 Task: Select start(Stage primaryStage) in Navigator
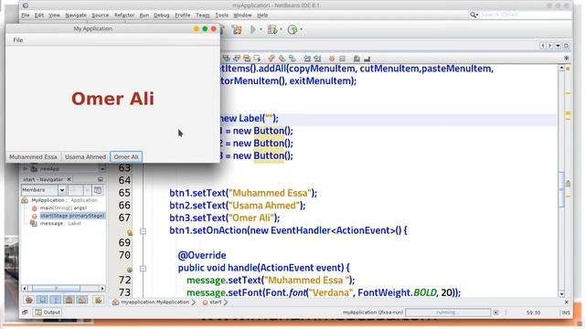point(72,216)
